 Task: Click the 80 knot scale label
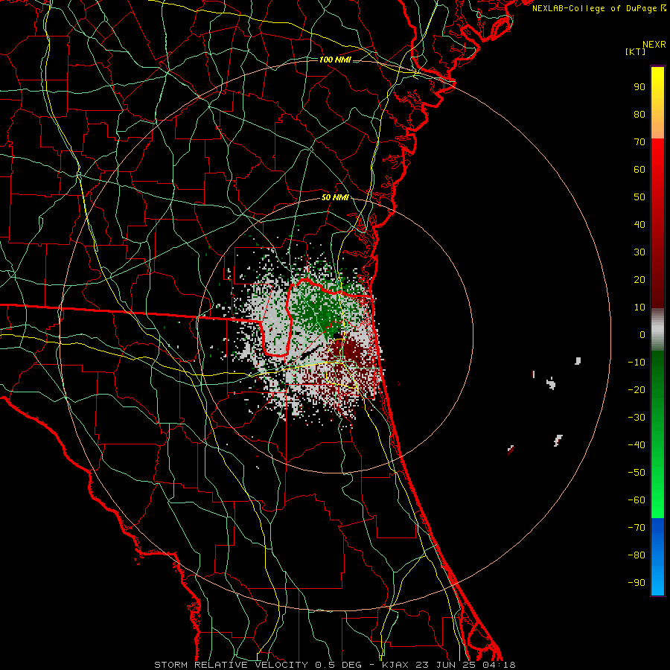pyautogui.click(x=639, y=114)
